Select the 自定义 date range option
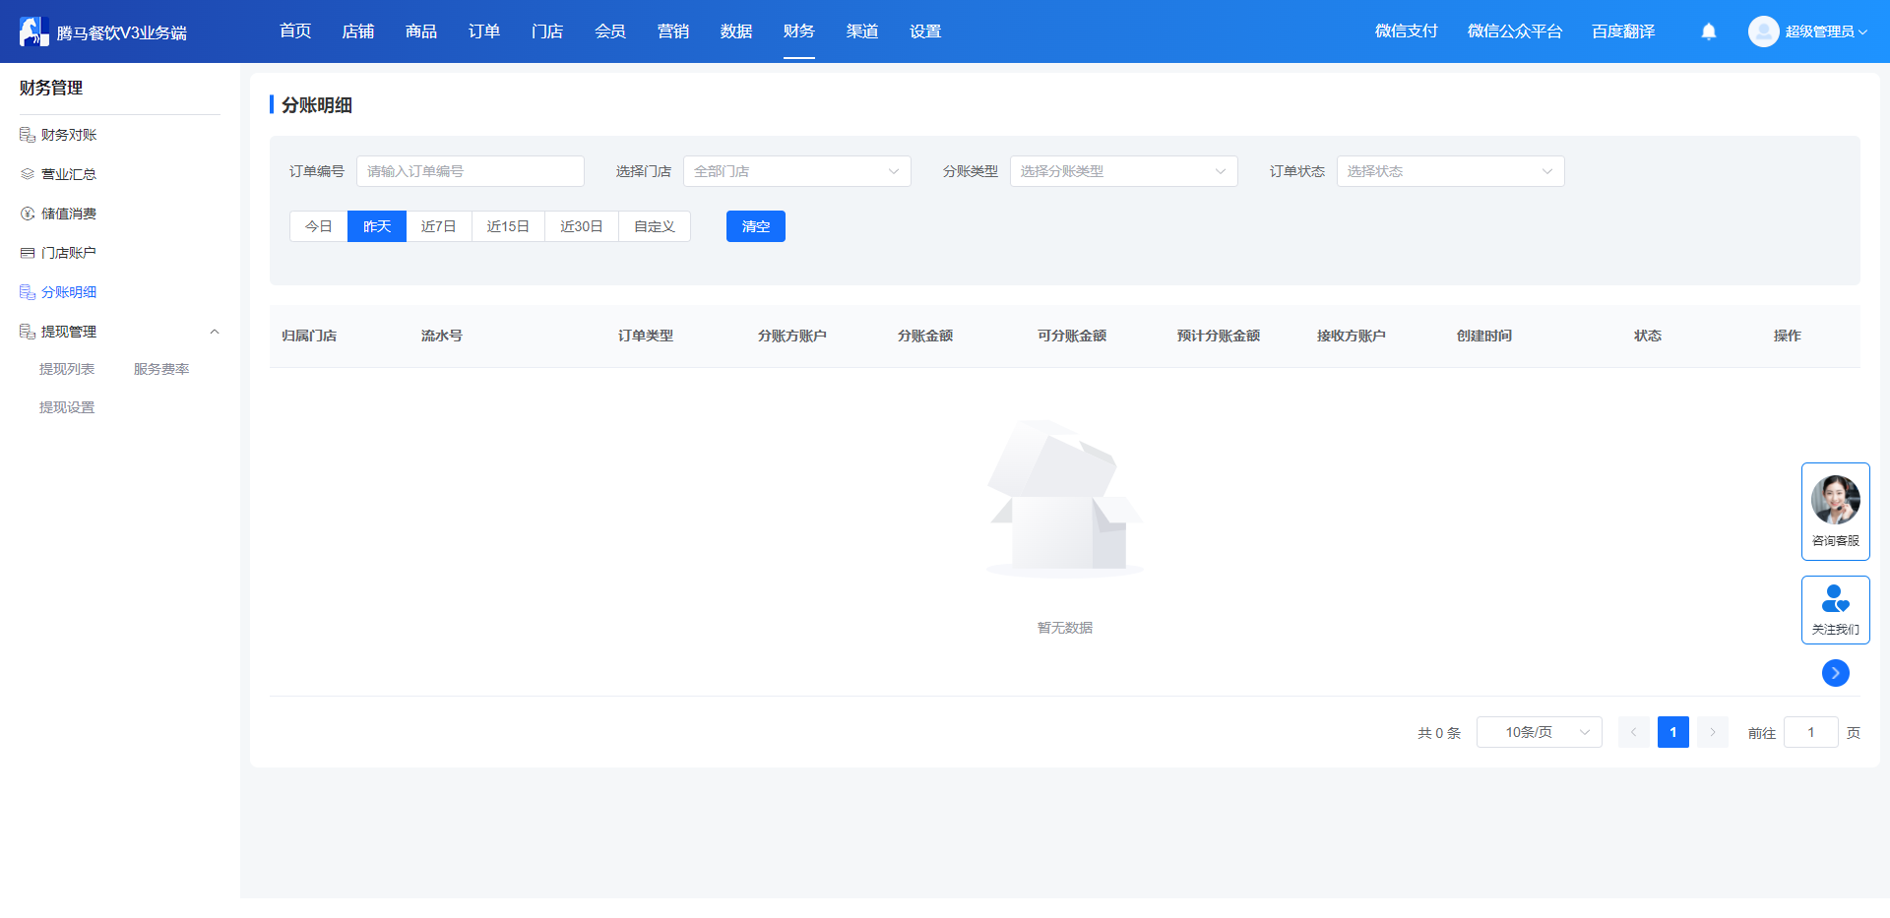The height and width of the screenshot is (918, 1890). pyautogui.click(x=655, y=226)
